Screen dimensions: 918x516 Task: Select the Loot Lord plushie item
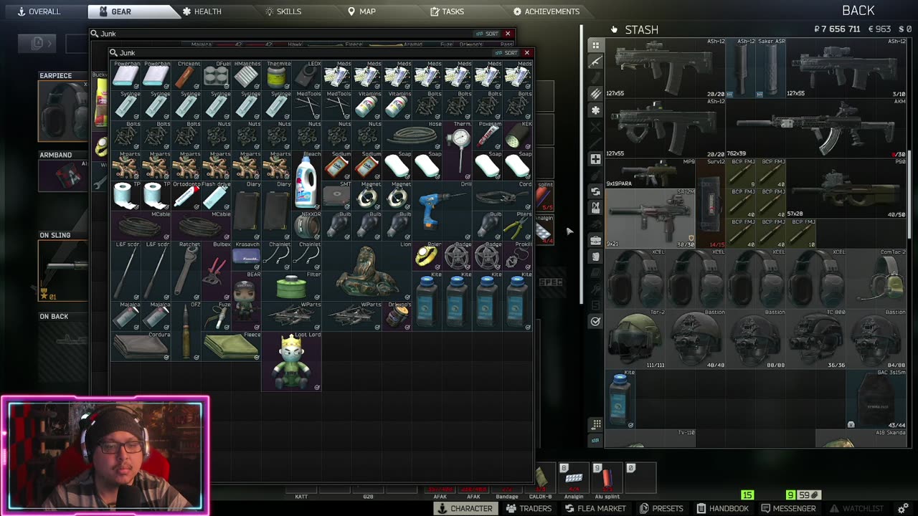(292, 361)
